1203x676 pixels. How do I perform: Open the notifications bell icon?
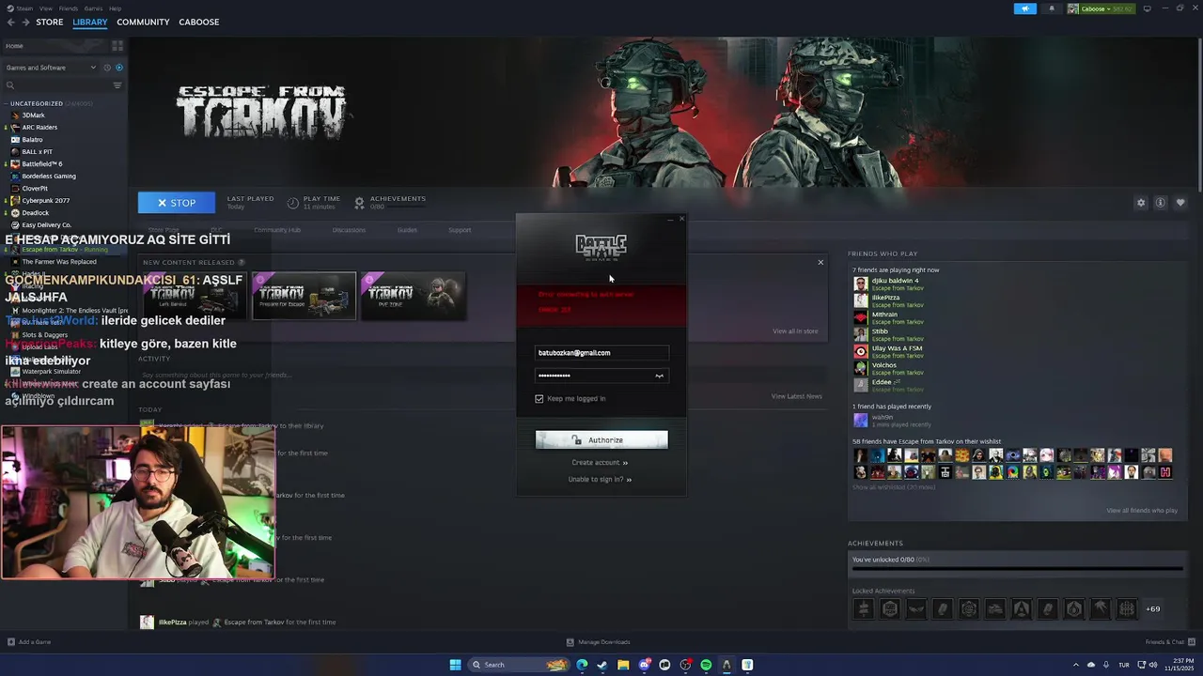coord(1051,8)
